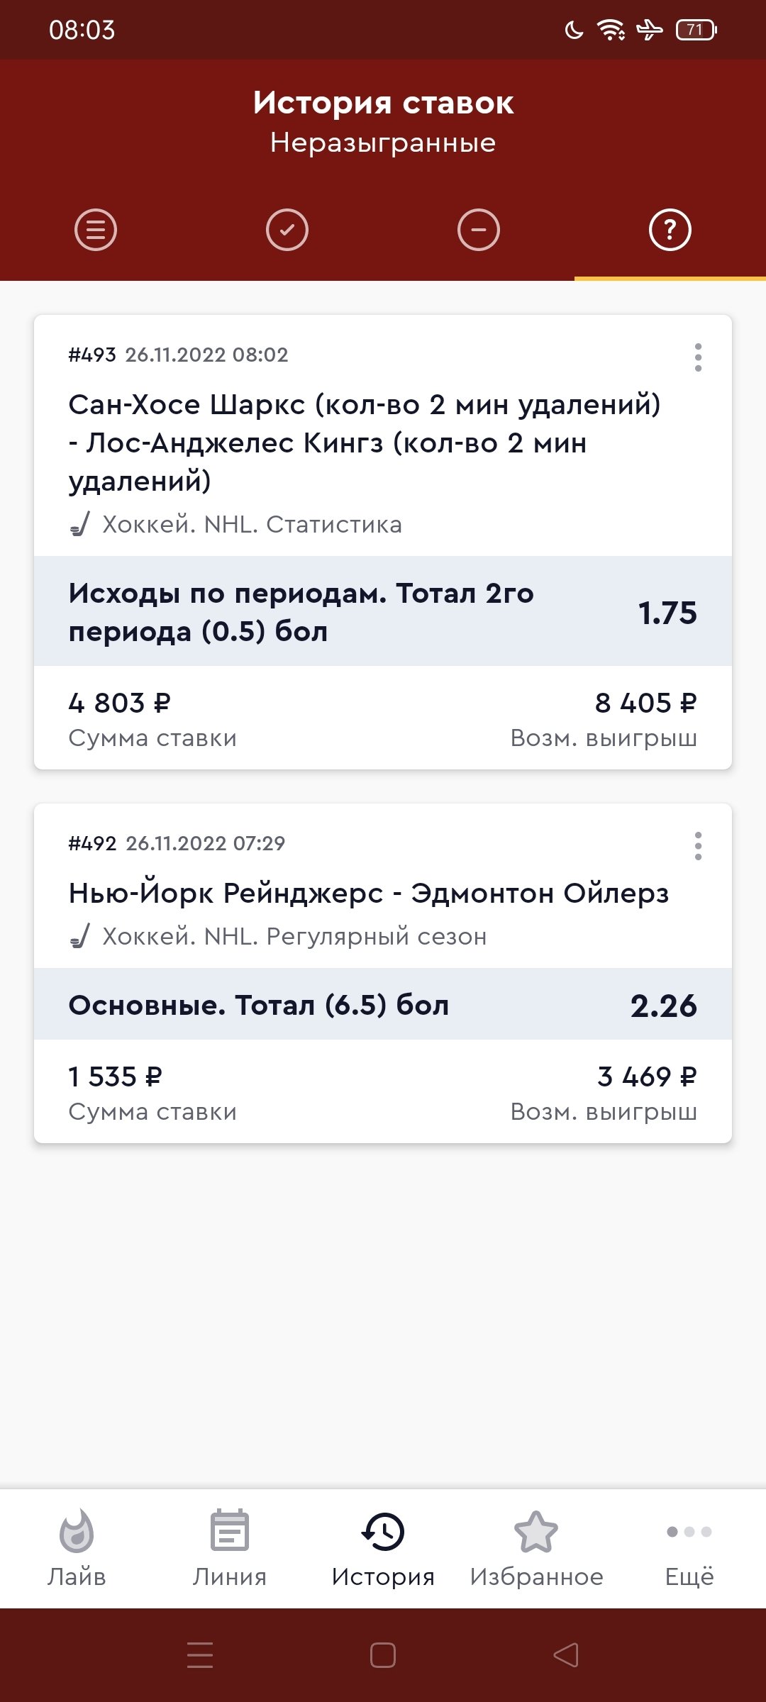Open the Android recent apps button
Image resolution: width=766 pixels, height=1702 pixels.
pos(200,1655)
